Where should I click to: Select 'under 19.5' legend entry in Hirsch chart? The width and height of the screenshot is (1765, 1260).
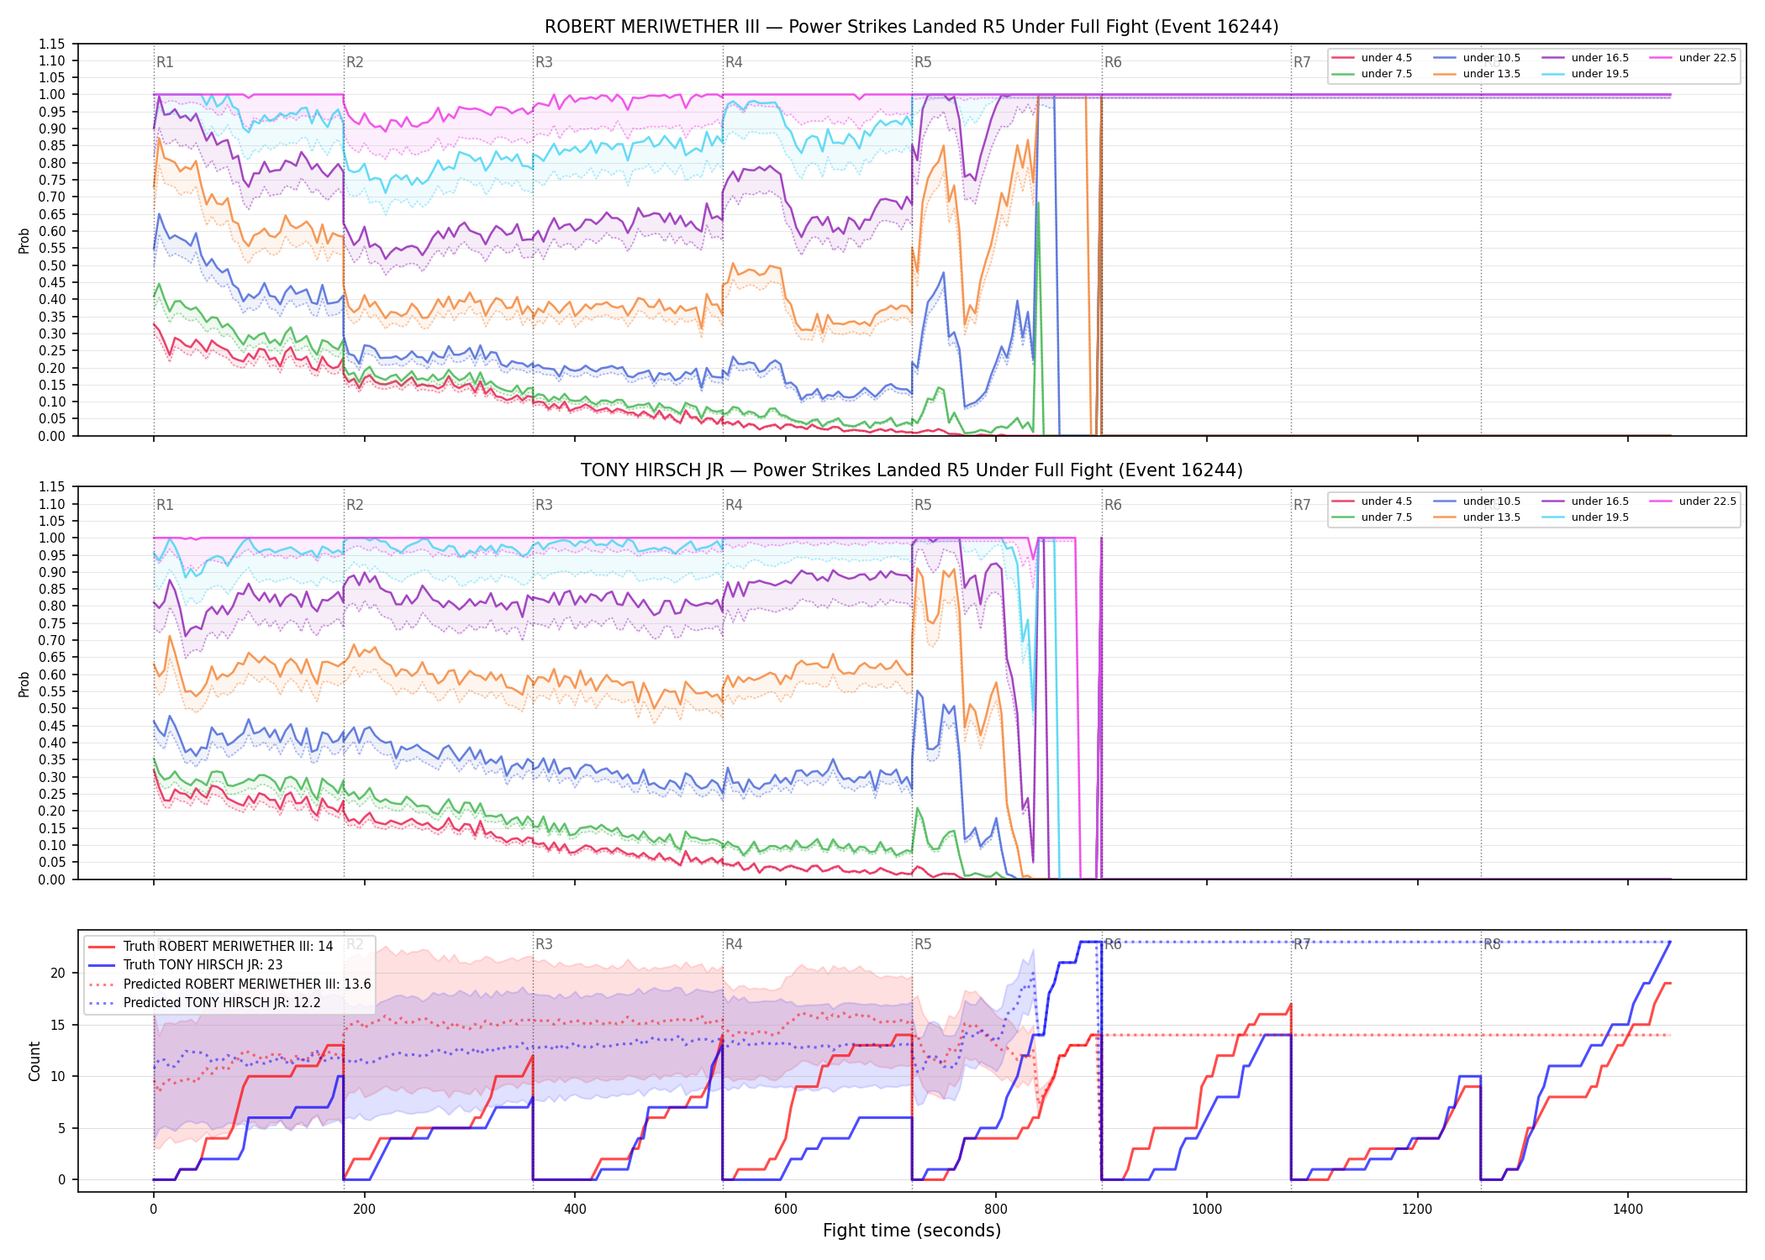click(1586, 517)
